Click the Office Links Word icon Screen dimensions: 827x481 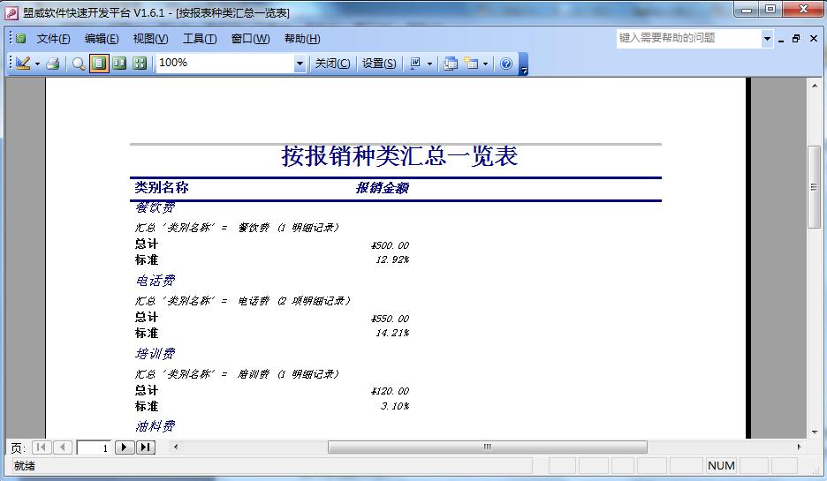pos(415,64)
